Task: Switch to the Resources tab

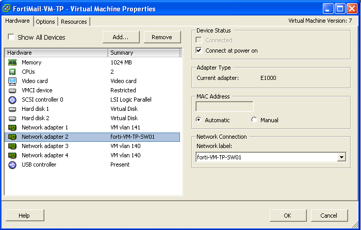Action: [74, 22]
